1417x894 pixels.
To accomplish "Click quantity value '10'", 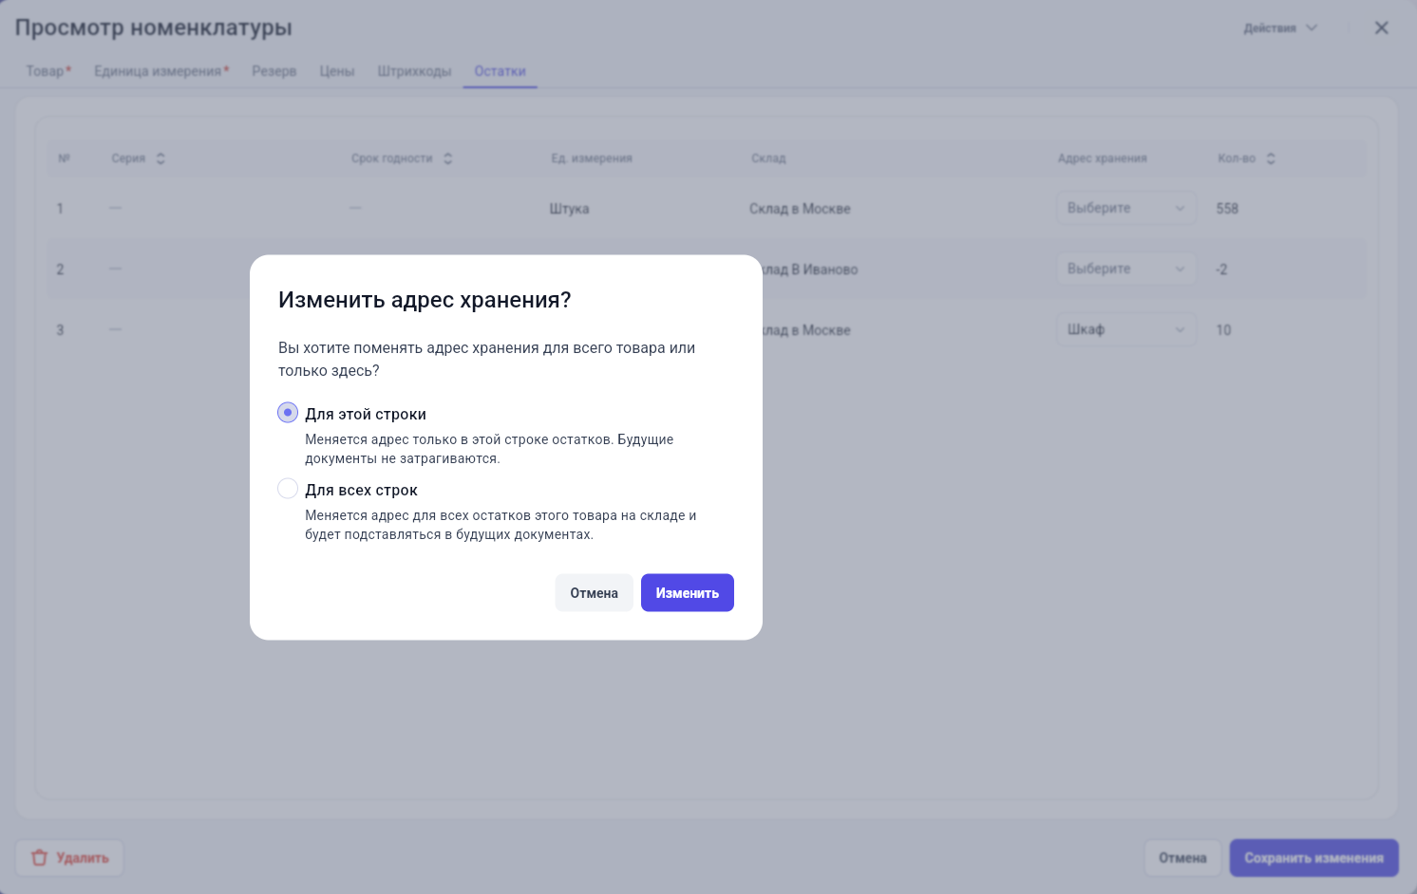I will click(1223, 330).
